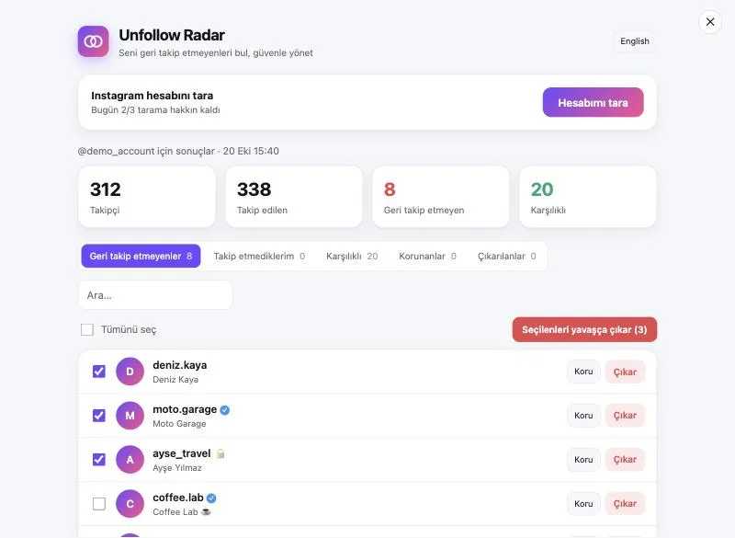Click the Moto Garage display name
Viewport: 735px width, 538px height.
[179, 424]
